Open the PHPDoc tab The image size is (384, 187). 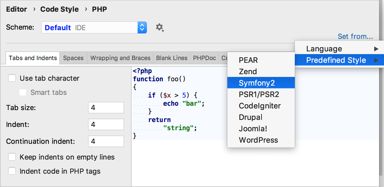204,58
